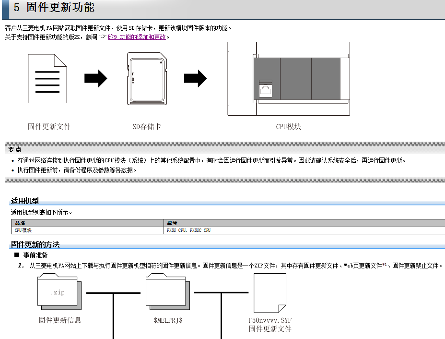445x339 pixels.
Task: Click the 型号 table column header
Action: pos(172,223)
